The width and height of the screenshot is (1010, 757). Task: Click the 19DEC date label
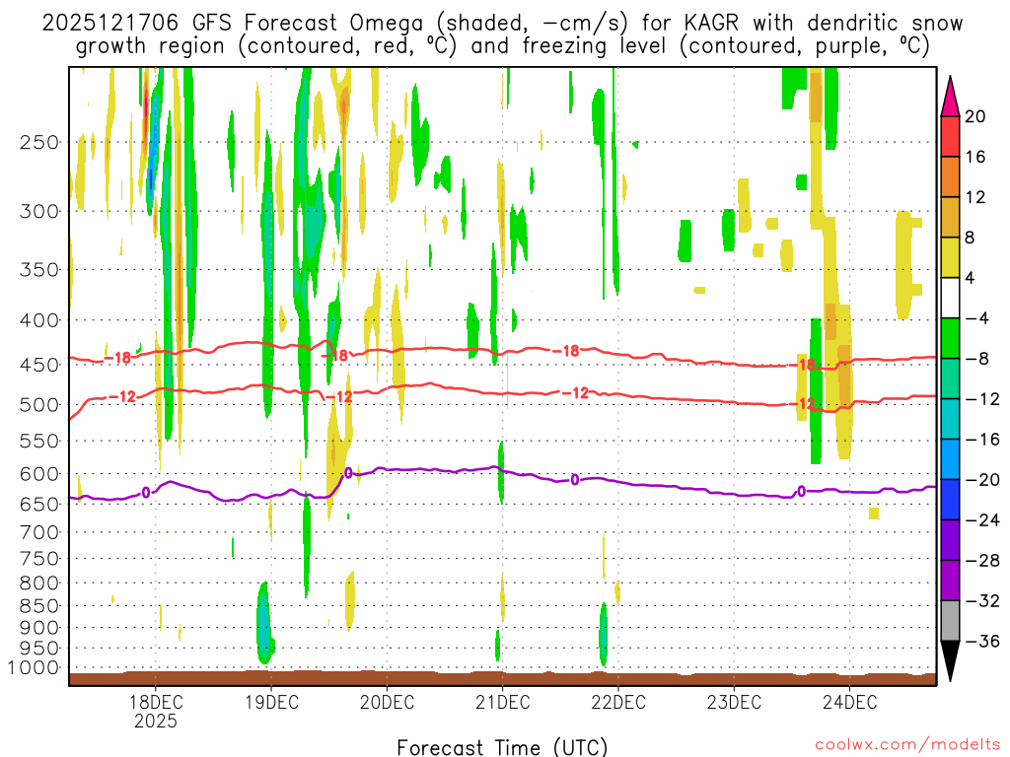click(x=271, y=702)
